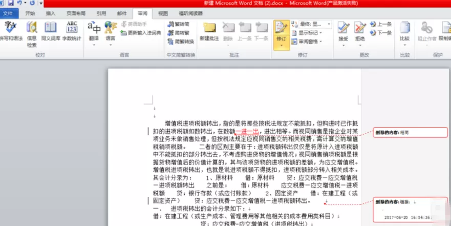Jump to next change with 下一条
This screenshot has width=451, height=226.
pos(381,33)
